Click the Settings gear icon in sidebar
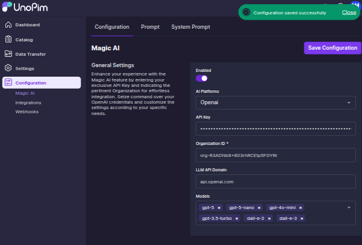Viewport: 362px width, 245px height. point(8,68)
